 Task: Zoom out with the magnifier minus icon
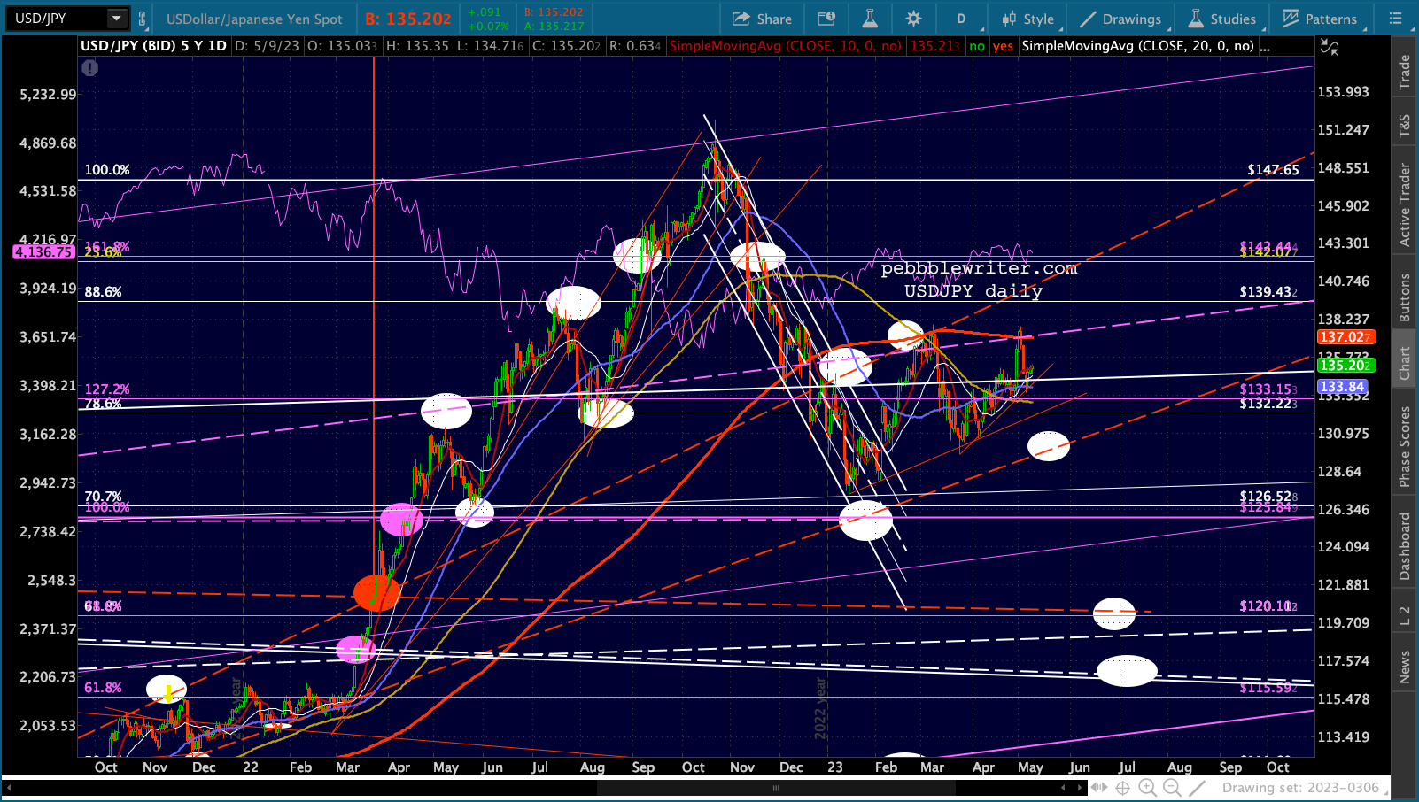[1172, 788]
